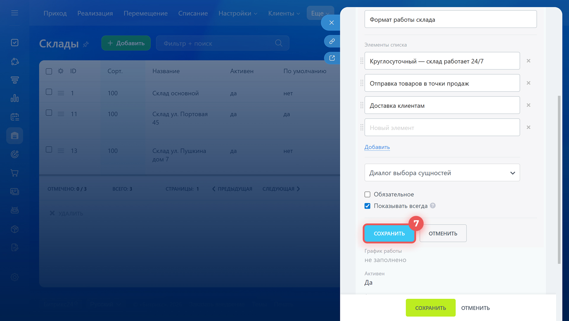Image resolution: width=569 pixels, height=321 pixels.
Task: Open the panel in a new window
Action: (x=332, y=58)
